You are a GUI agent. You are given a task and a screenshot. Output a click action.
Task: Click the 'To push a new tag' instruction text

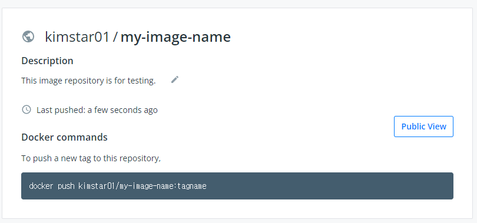coord(91,158)
